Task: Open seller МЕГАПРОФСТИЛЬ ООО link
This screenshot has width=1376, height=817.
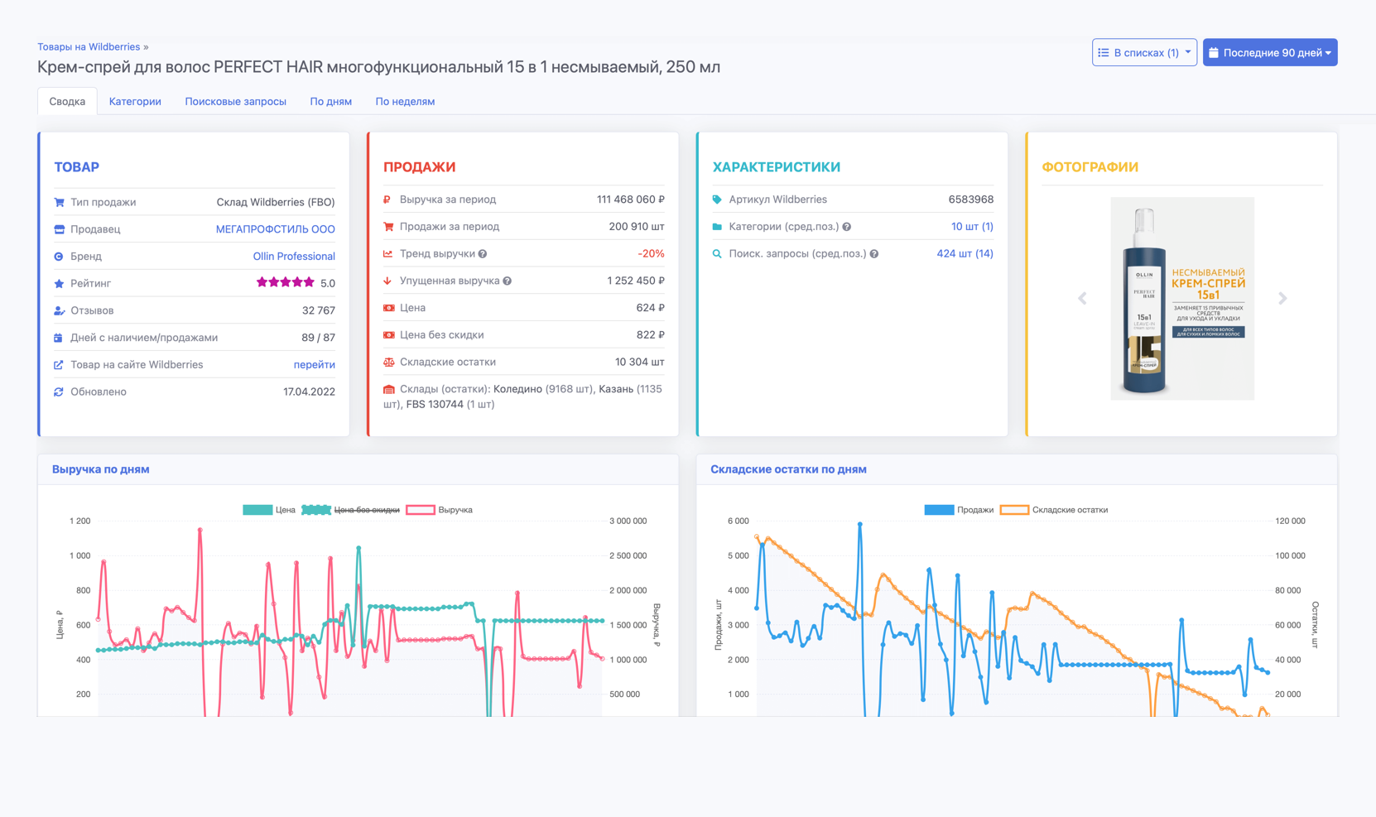Action: pos(275,229)
